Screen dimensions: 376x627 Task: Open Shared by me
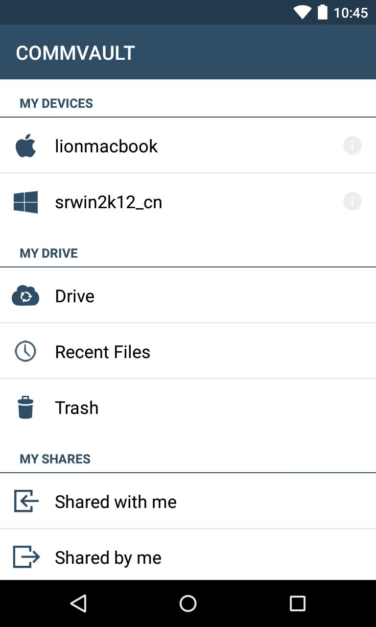(x=108, y=557)
